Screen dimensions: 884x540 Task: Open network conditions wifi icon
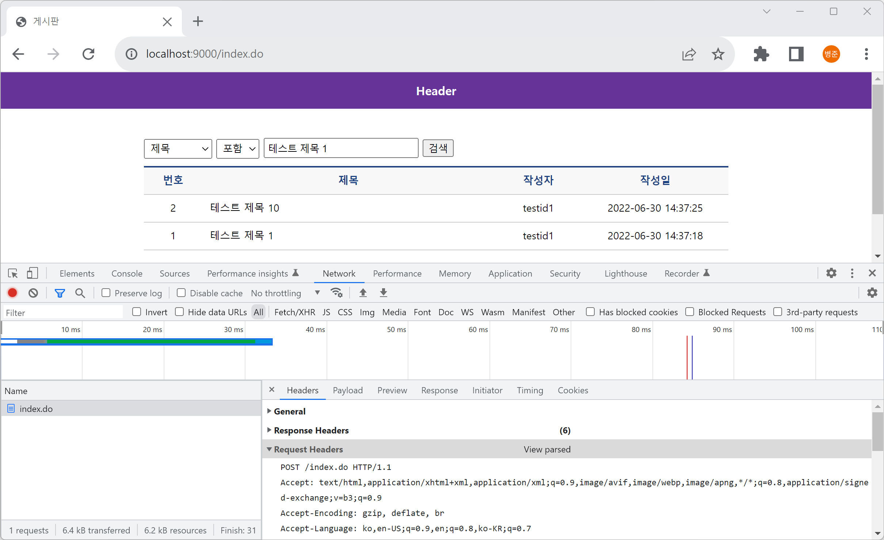336,293
